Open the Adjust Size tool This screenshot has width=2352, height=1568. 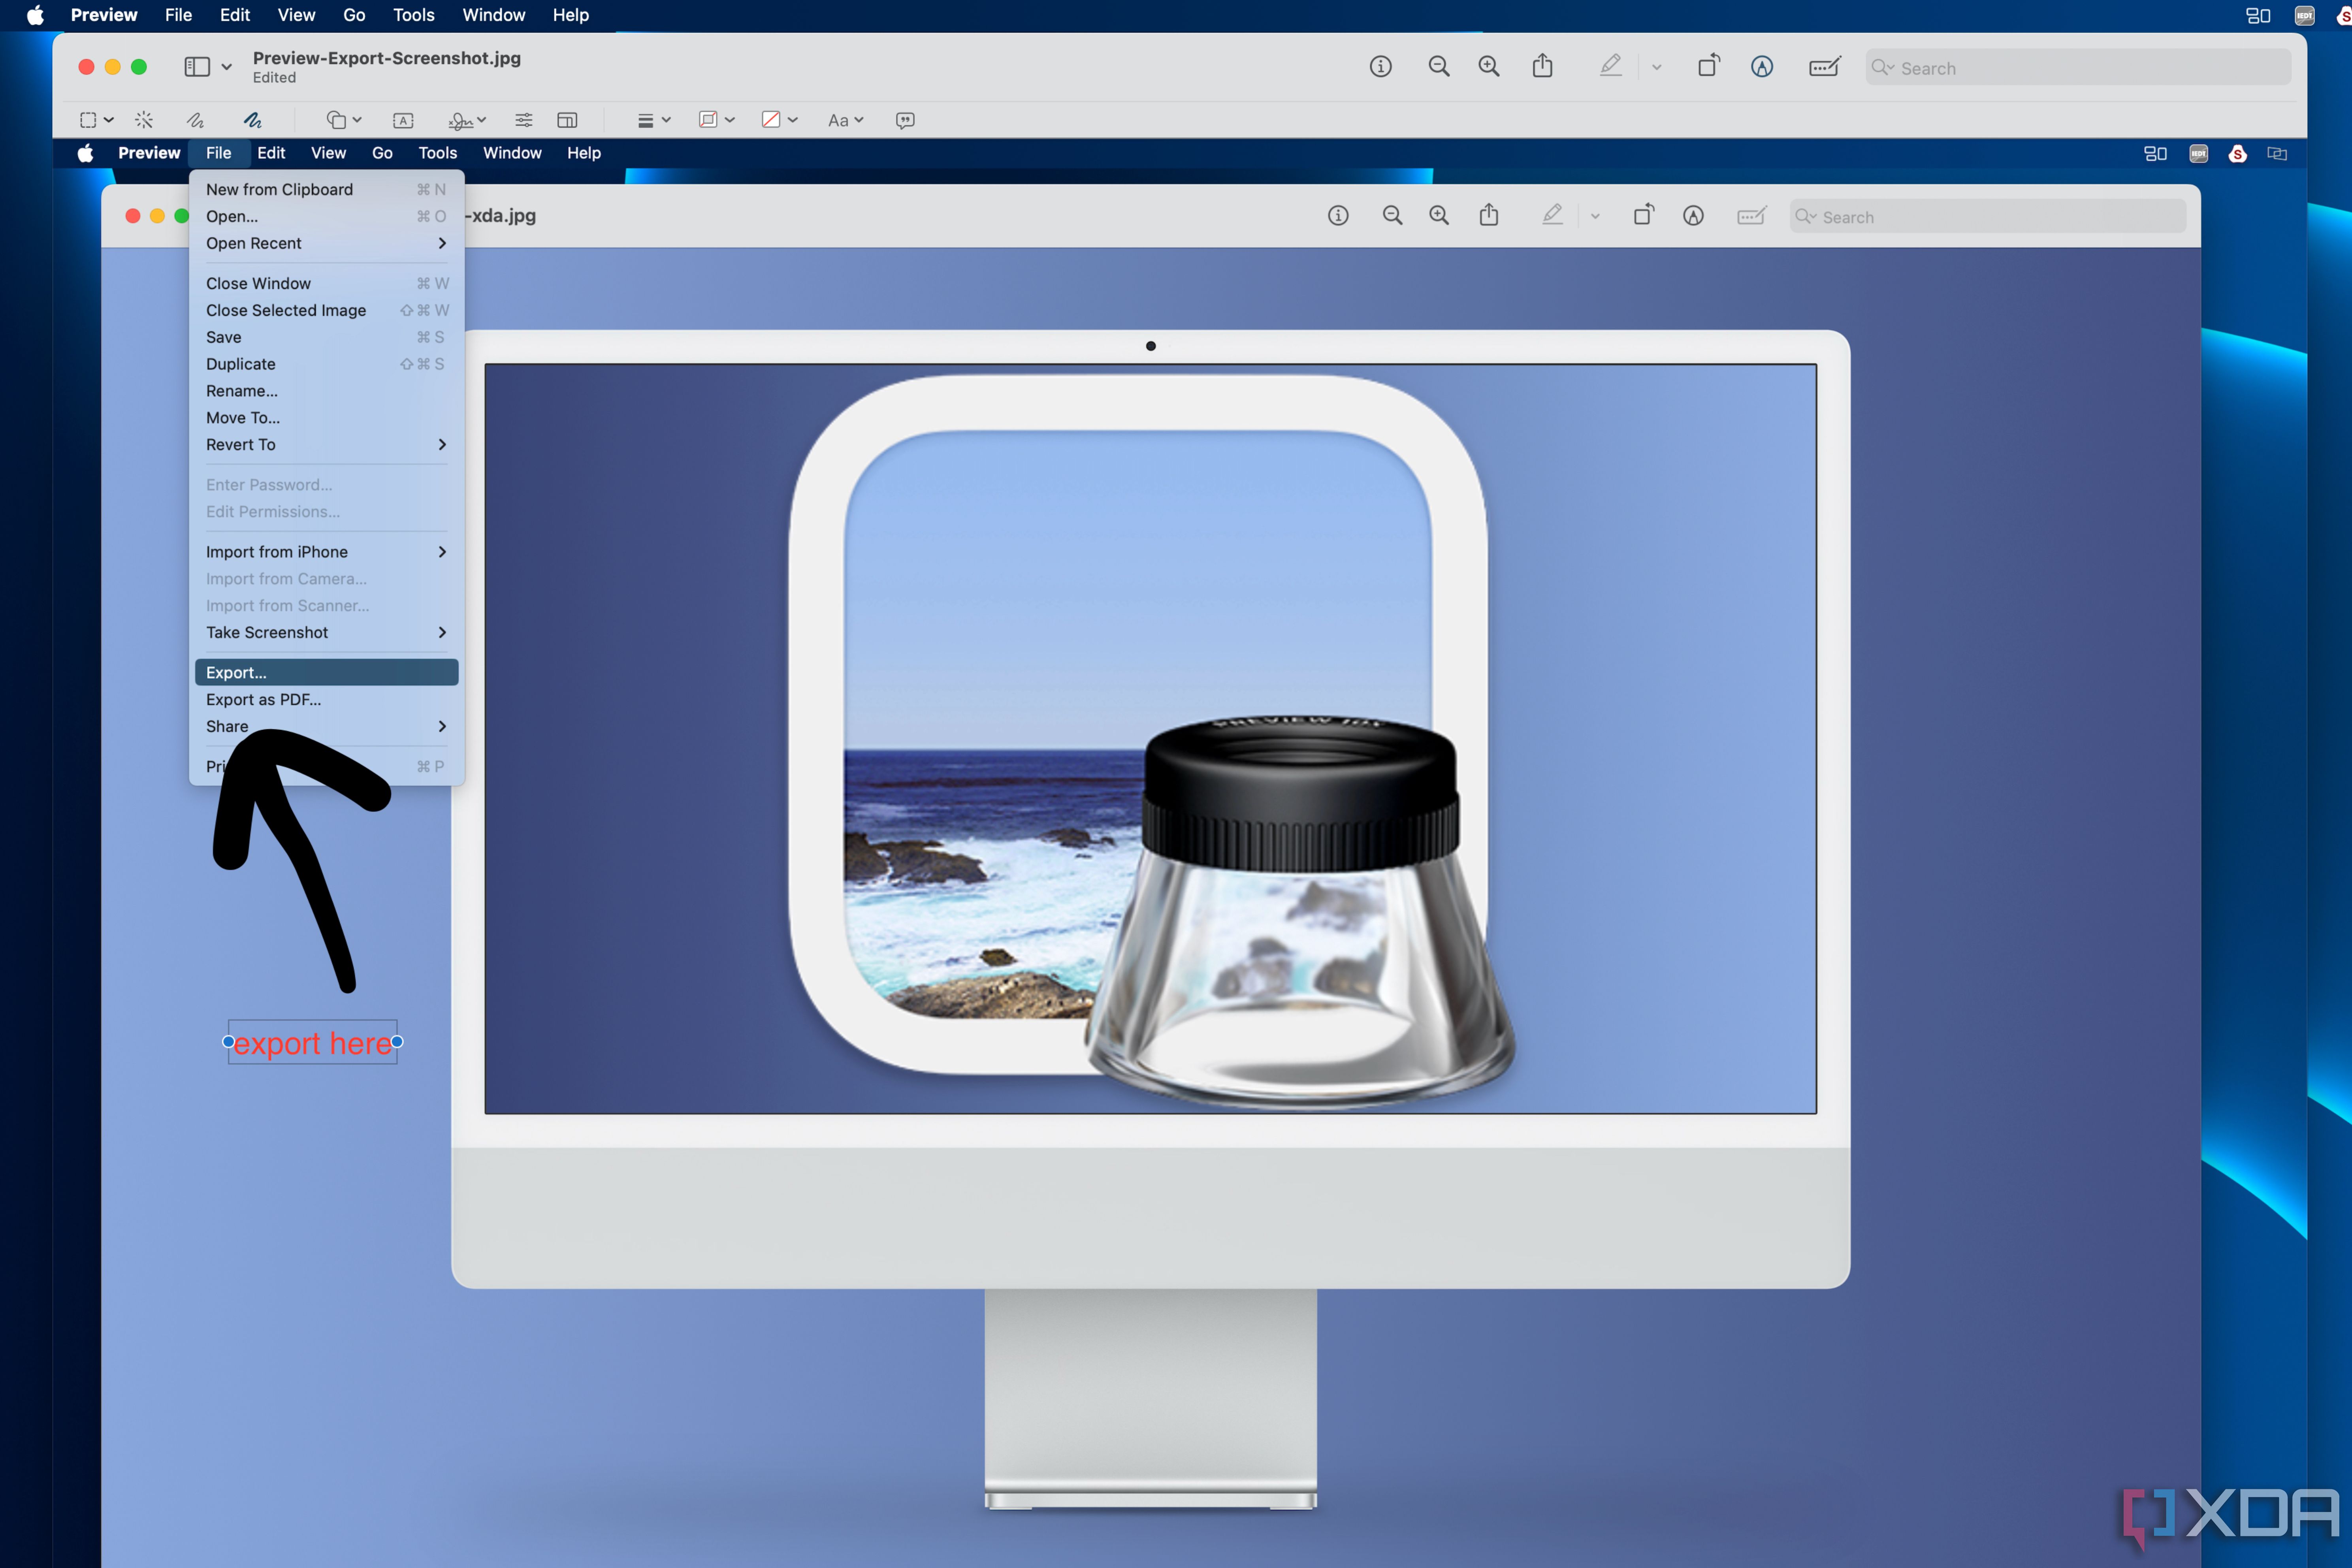[567, 120]
